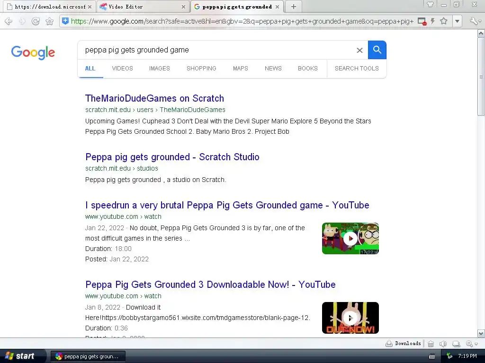Open the skin (t-shirt) icon in the title bar
The height and width of the screenshot is (363, 485).
tap(430, 4)
